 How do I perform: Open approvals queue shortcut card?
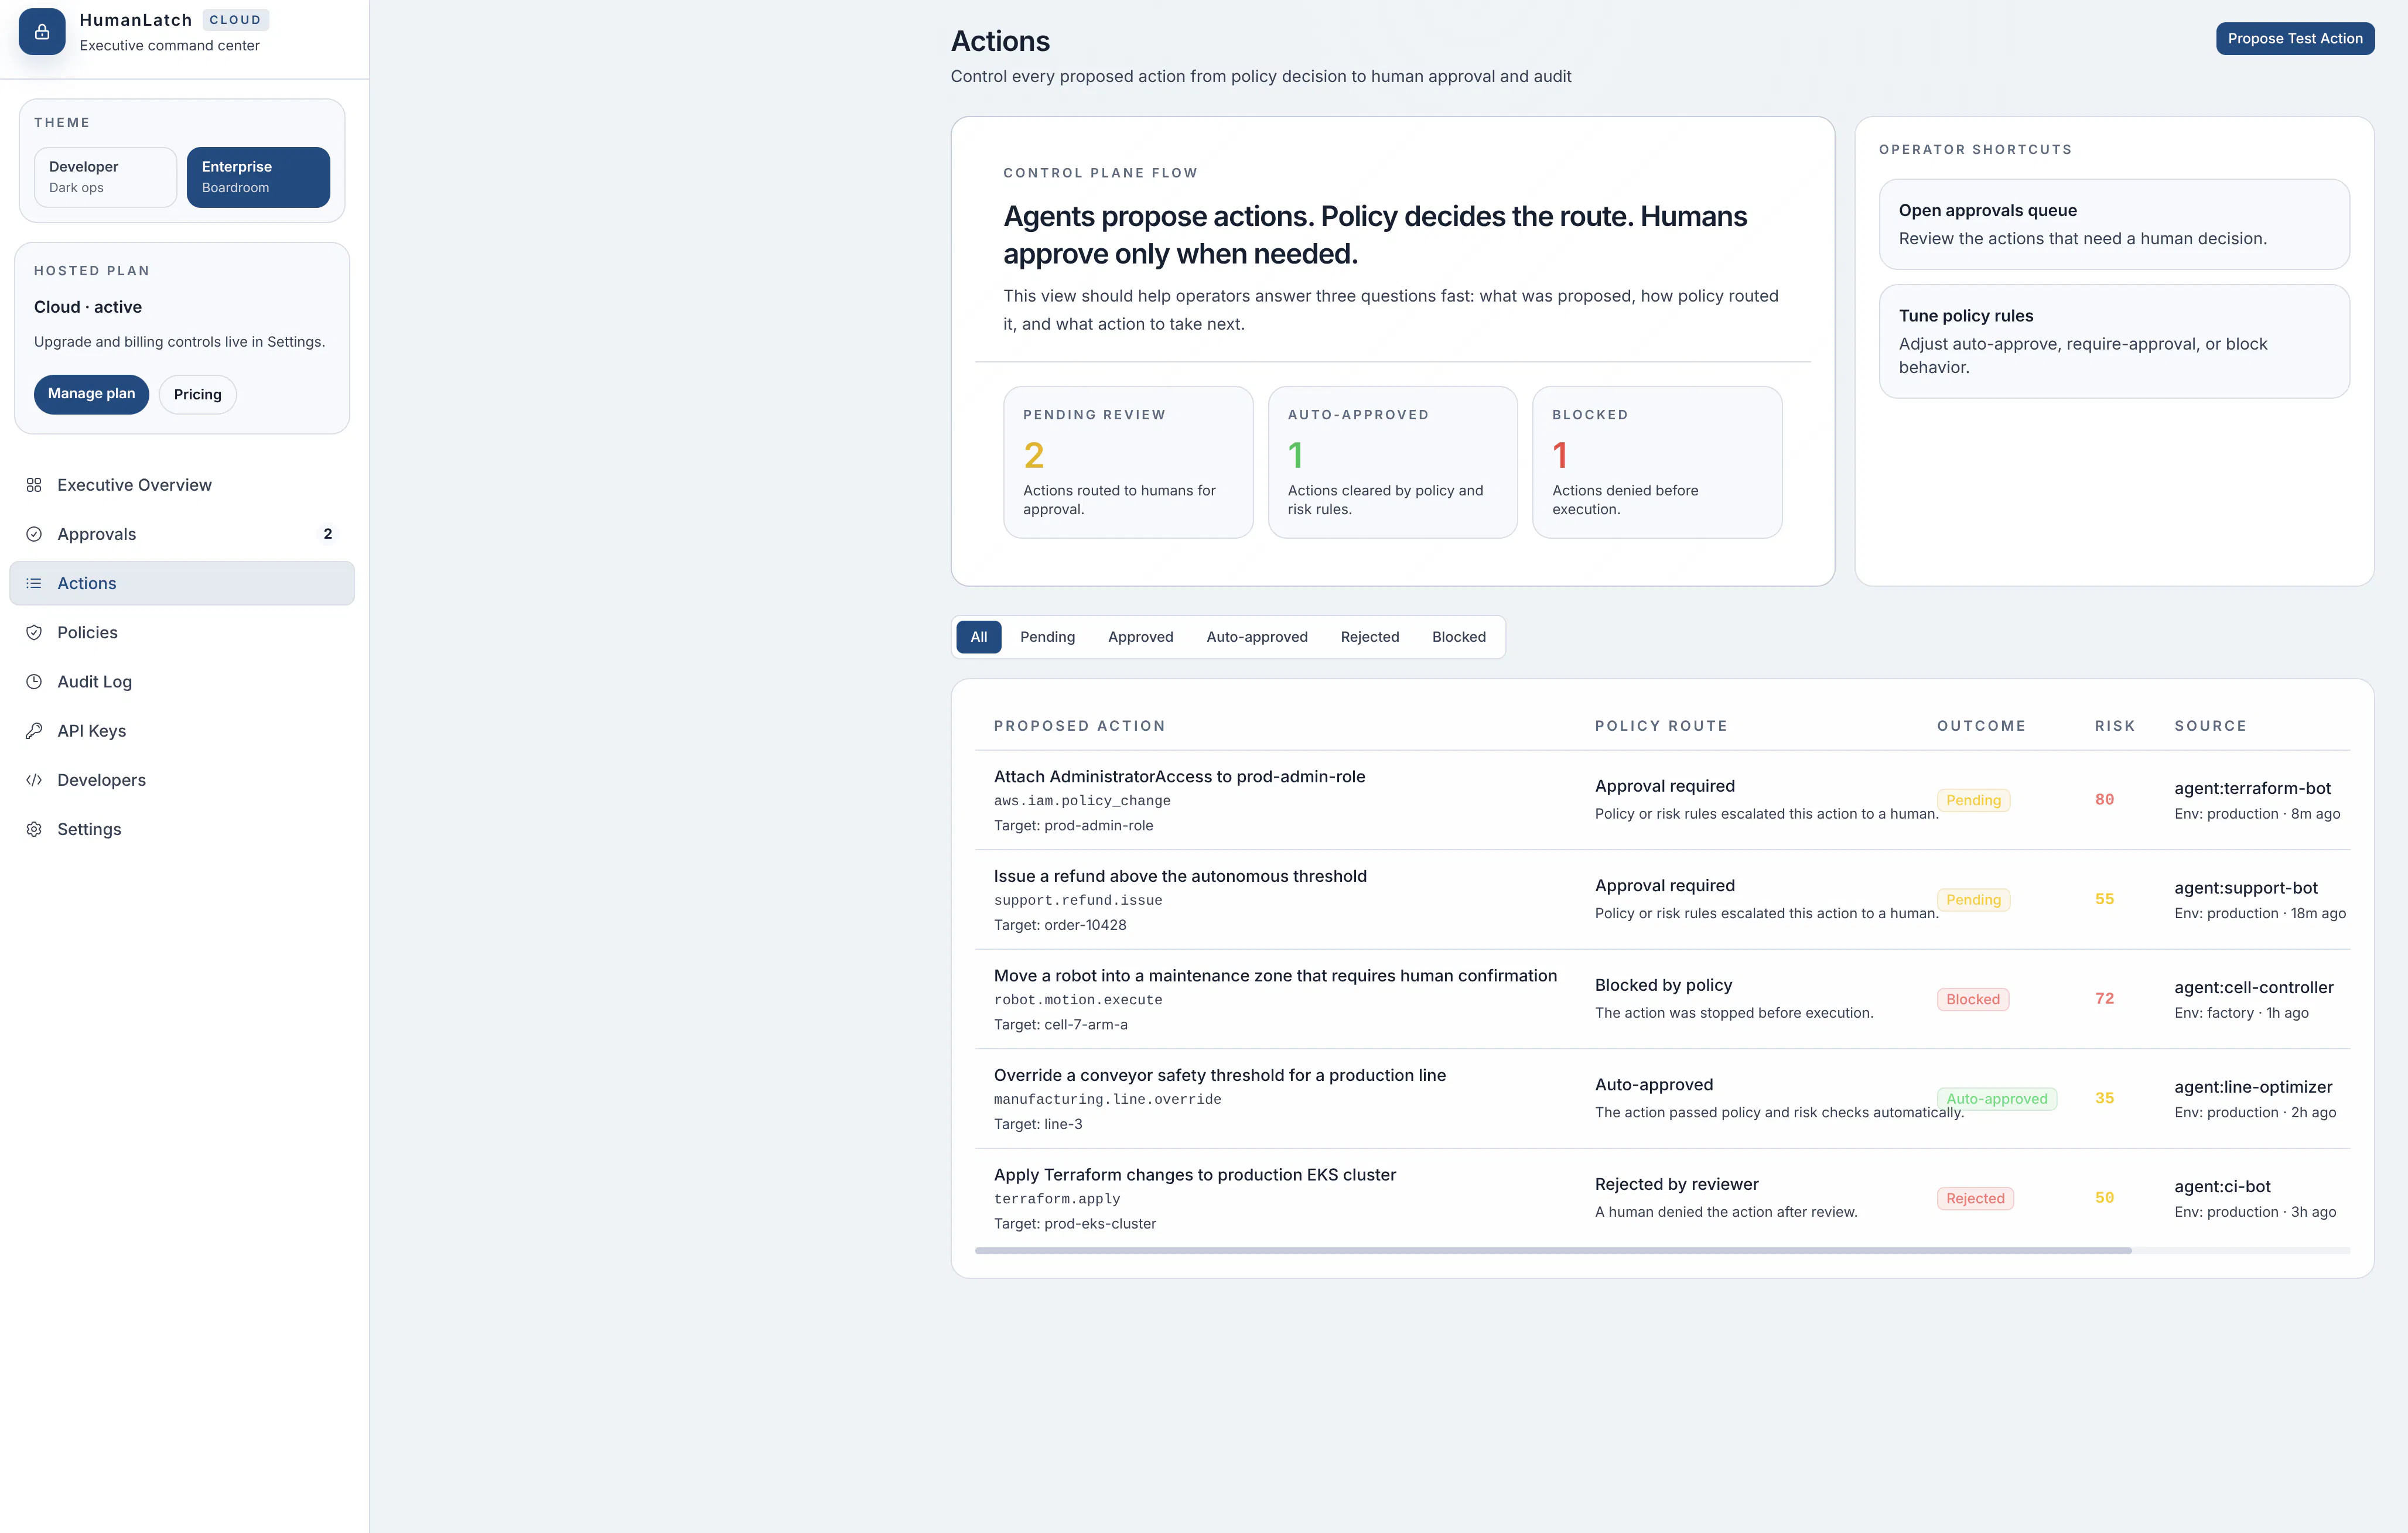(2114, 224)
